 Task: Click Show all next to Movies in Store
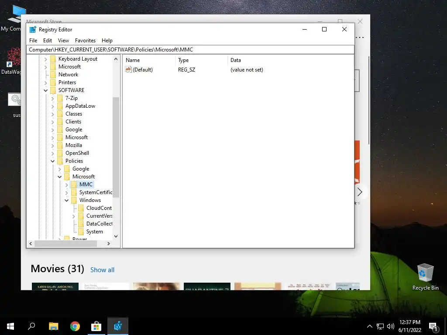click(102, 270)
